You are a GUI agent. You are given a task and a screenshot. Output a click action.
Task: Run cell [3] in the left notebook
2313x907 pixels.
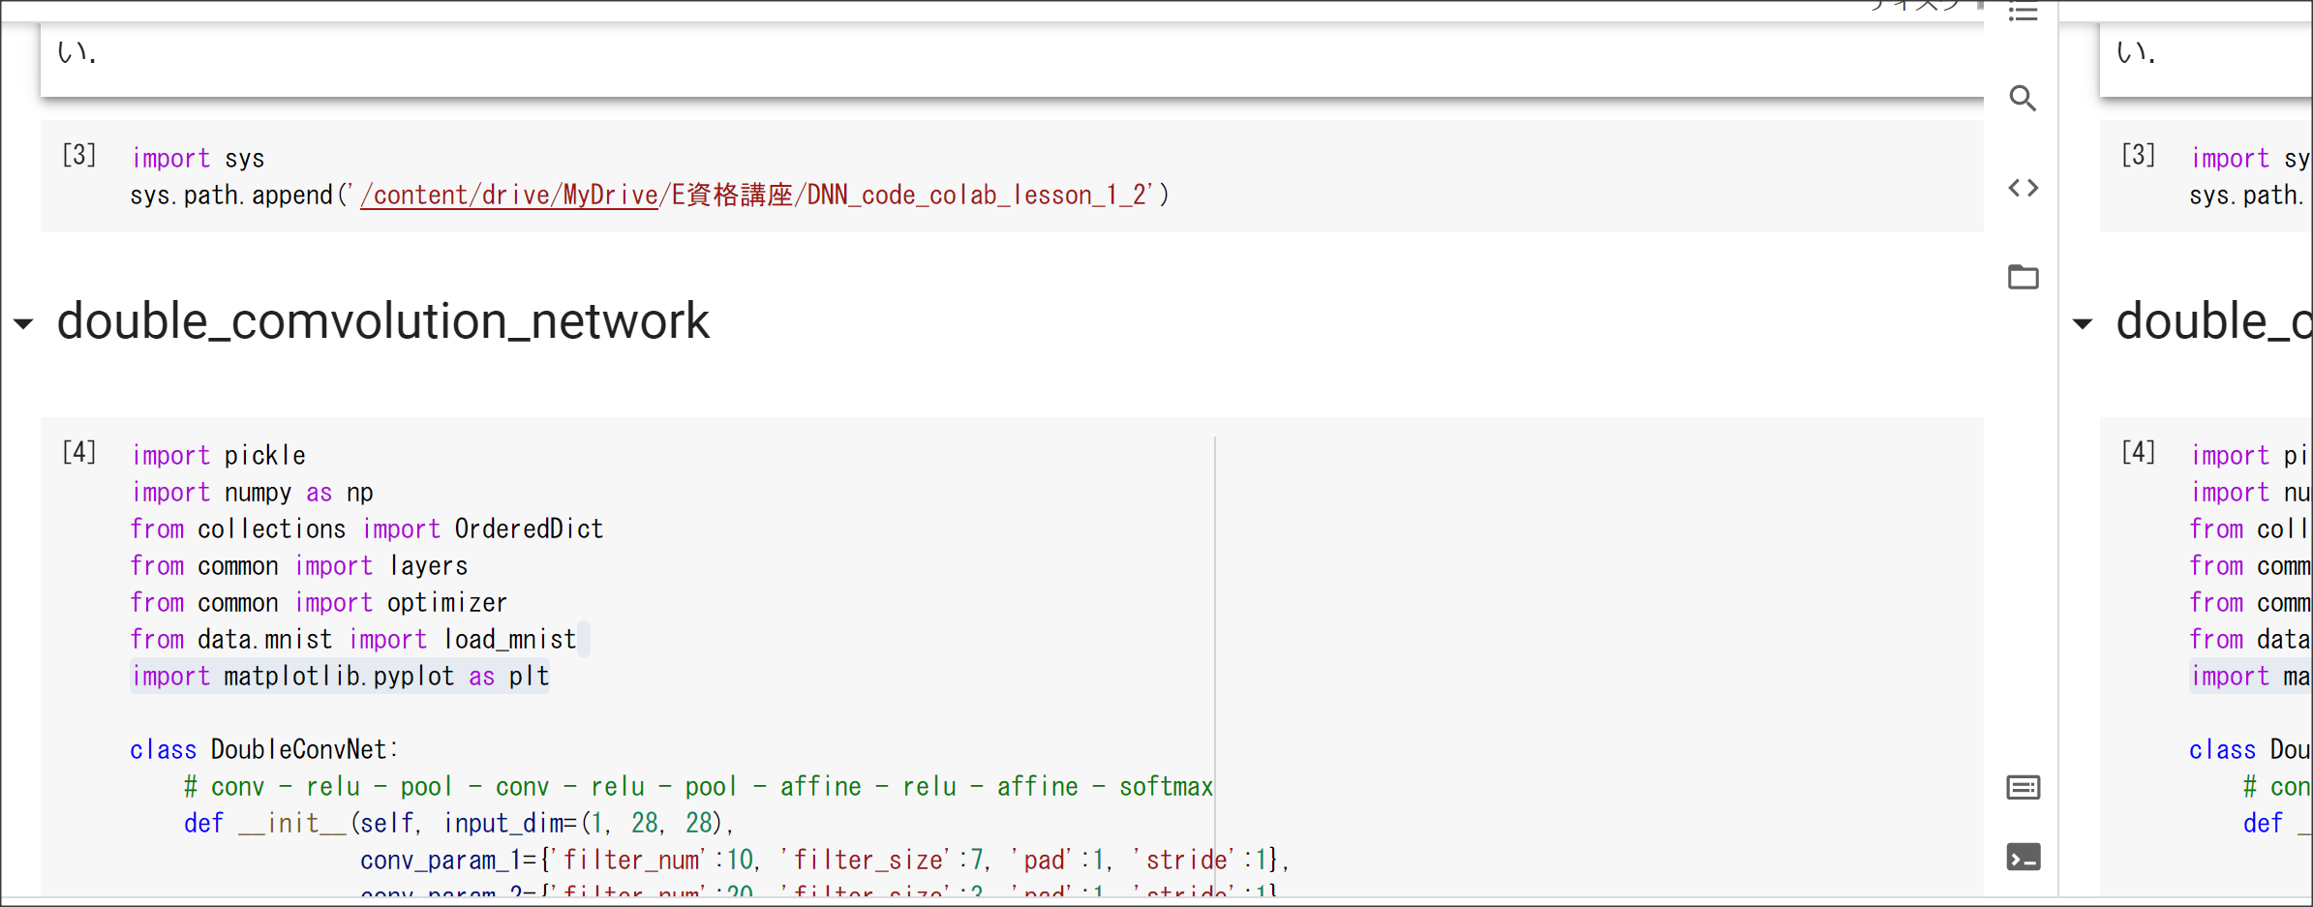[x=79, y=155]
